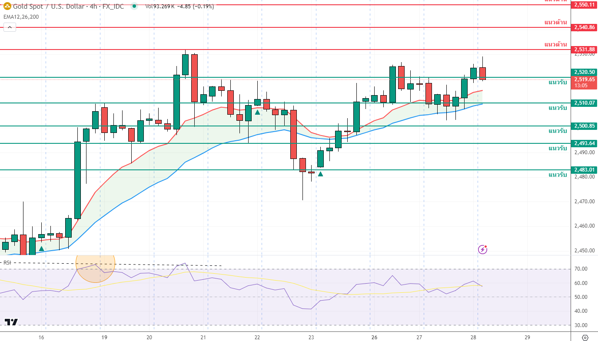Click the 2,493.64 support price label

pyautogui.click(x=584, y=143)
